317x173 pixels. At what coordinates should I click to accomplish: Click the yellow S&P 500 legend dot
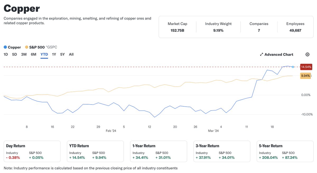tap(26, 47)
